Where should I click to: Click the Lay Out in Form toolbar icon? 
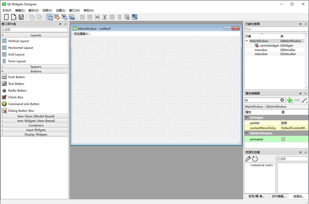120,17
